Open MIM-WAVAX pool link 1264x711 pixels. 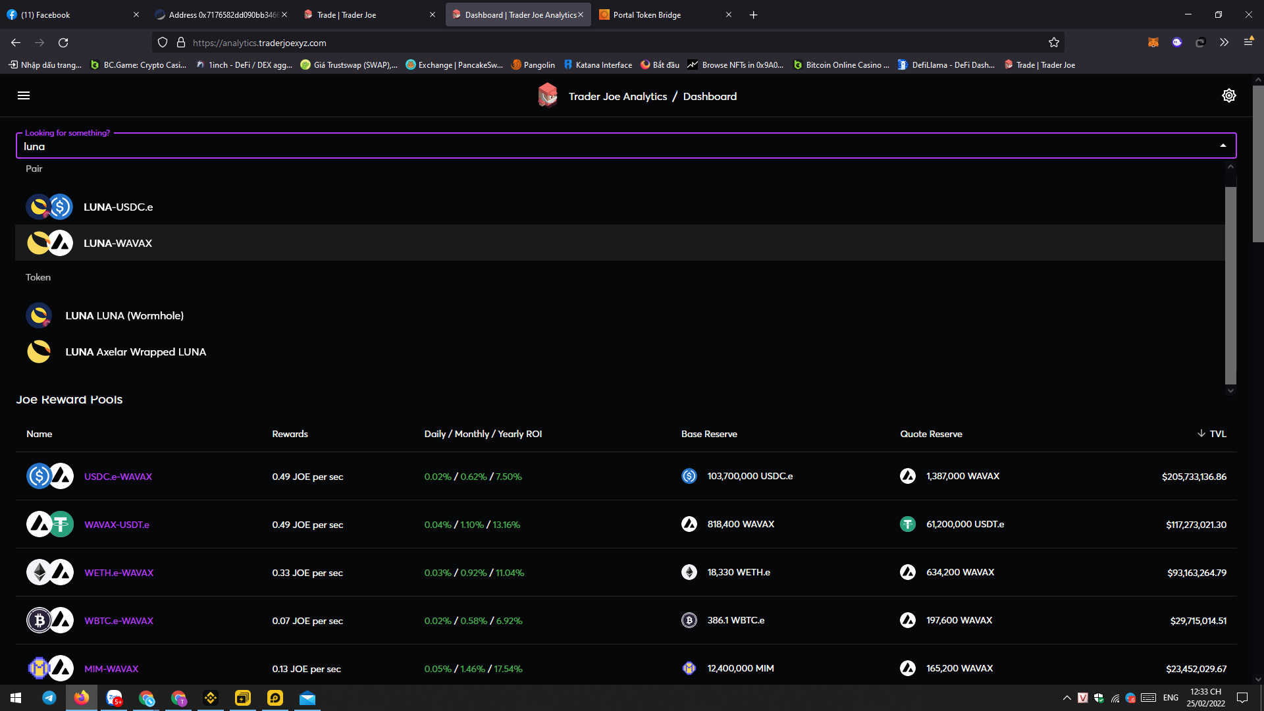111,669
